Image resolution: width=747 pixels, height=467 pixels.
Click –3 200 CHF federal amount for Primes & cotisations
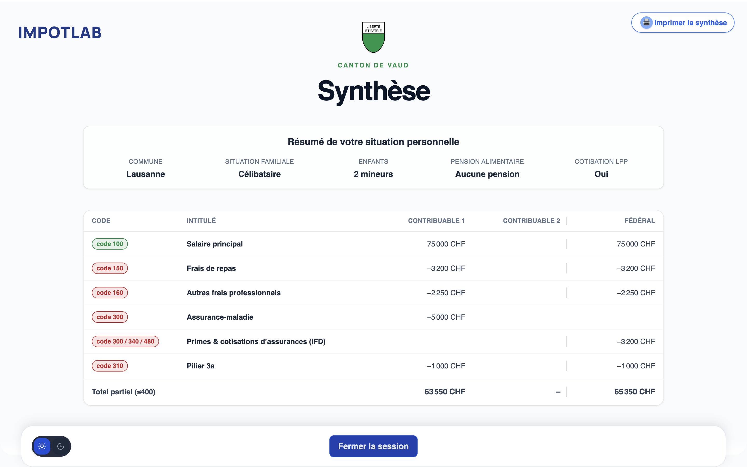pyautogui.click(x=636, y=342)
